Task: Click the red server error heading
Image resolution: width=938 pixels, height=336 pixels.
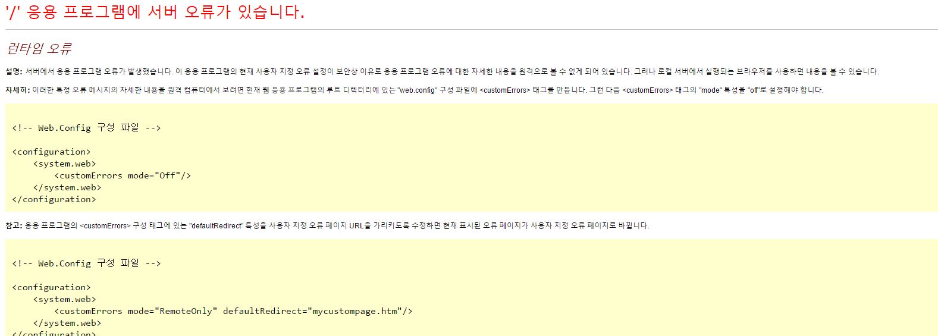Action: [155, 12]
